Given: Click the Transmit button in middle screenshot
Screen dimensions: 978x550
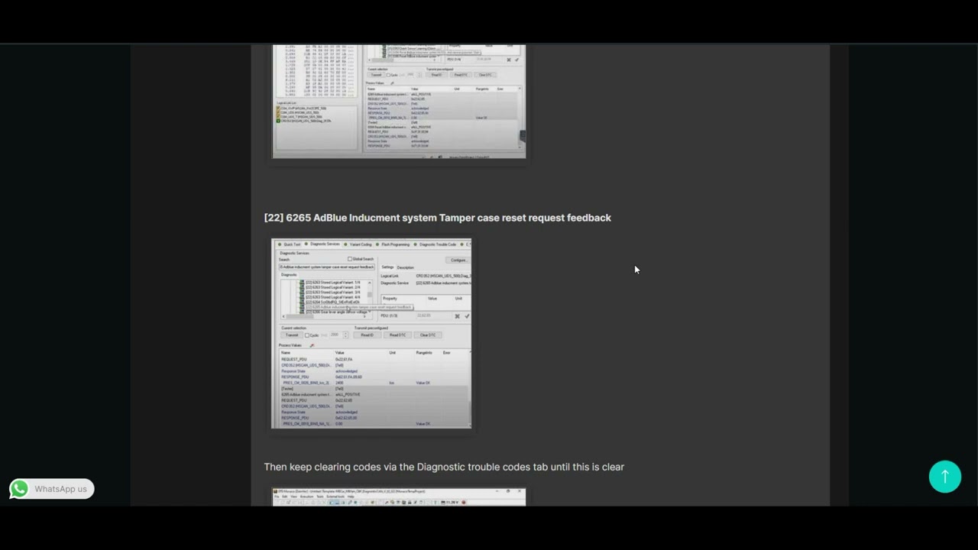Looking at the screenshot, I should point(292,335).
